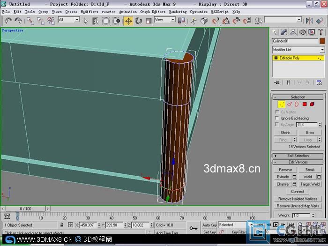
Task: Select Element sub-object level icon
Action: [x=312, y=104]
